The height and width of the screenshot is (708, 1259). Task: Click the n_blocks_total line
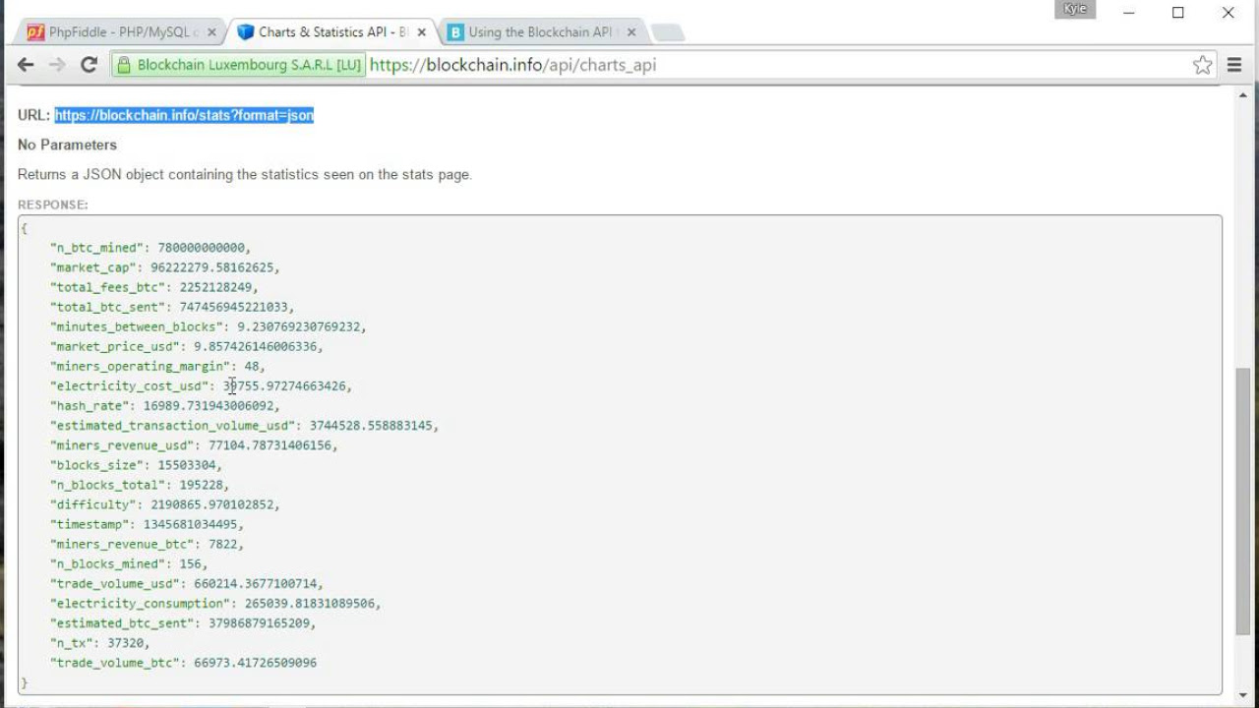coord(140,484)
